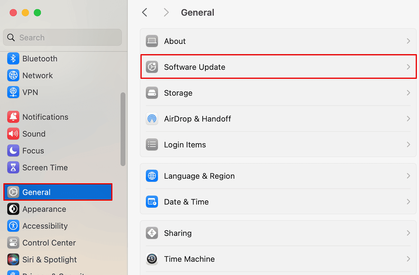The width and height of the screenshot is (419, 275).
Task: Click the VPN globe icon
Action: (x=13, y=92)
